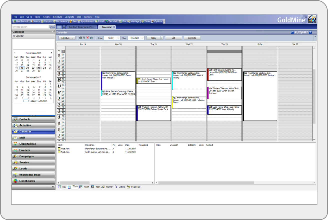Open the Tools menu
The image size is (328, 220).
click(37, 17)
